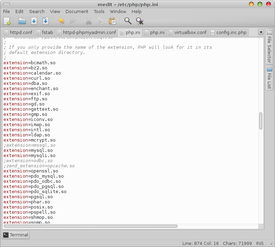Screen dimensions: 275x247
Task: Open the File List side pane
Action: [270, 78]
